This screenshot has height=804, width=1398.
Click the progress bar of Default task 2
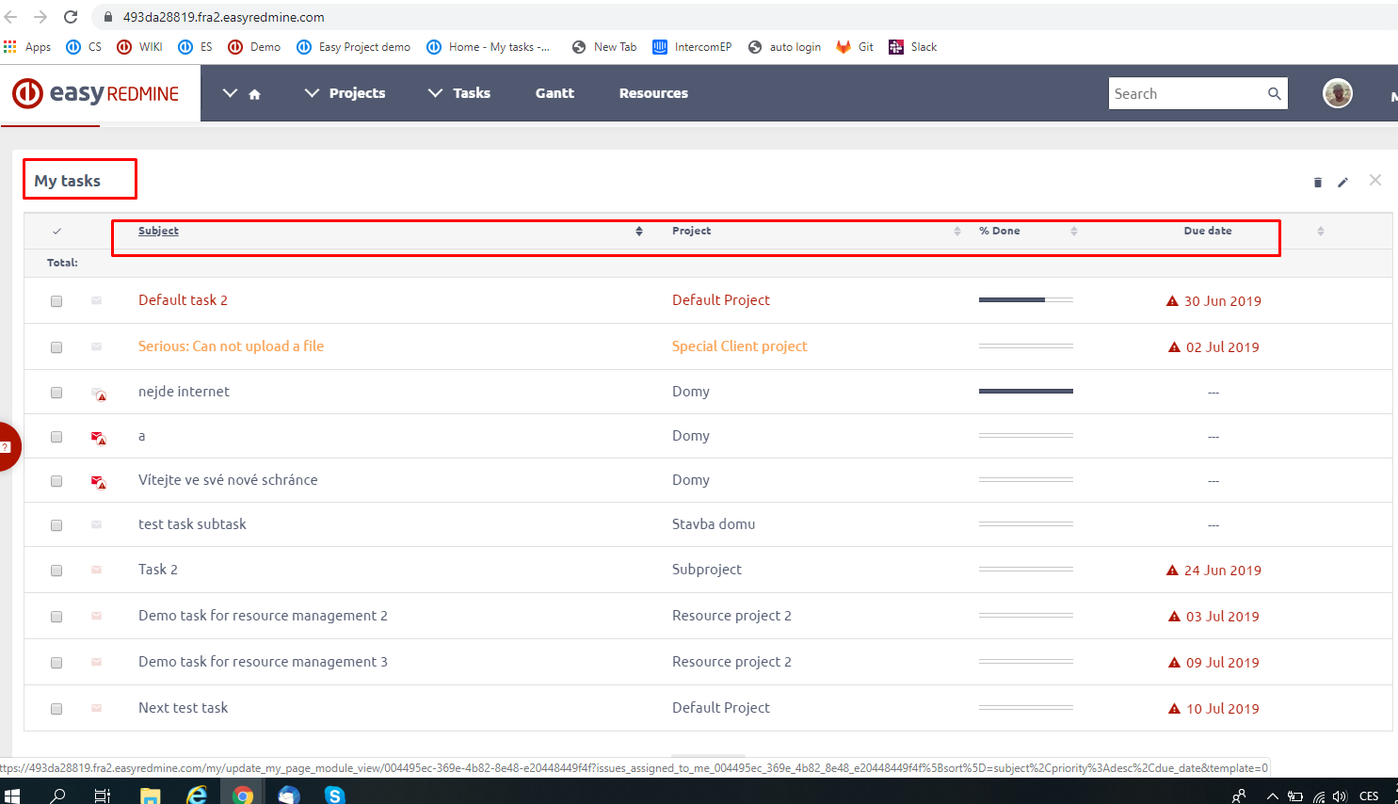pos(1025,300)
